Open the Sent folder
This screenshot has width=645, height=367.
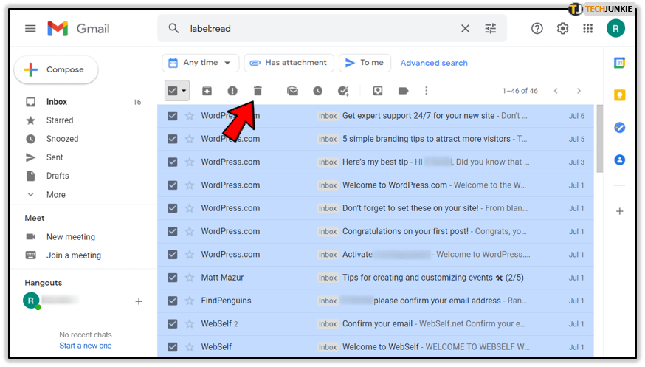pos(55,157)
